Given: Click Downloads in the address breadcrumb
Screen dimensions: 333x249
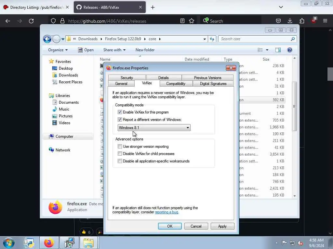Looking at the screenshot, I should click(88, 39).
